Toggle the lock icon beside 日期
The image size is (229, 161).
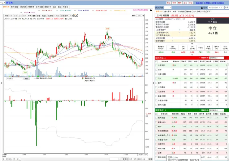(x=202, y=8)
